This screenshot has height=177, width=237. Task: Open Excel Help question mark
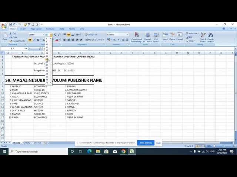pos(224,29)
